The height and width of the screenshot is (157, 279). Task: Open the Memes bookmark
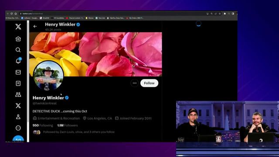tap(89, 18)
